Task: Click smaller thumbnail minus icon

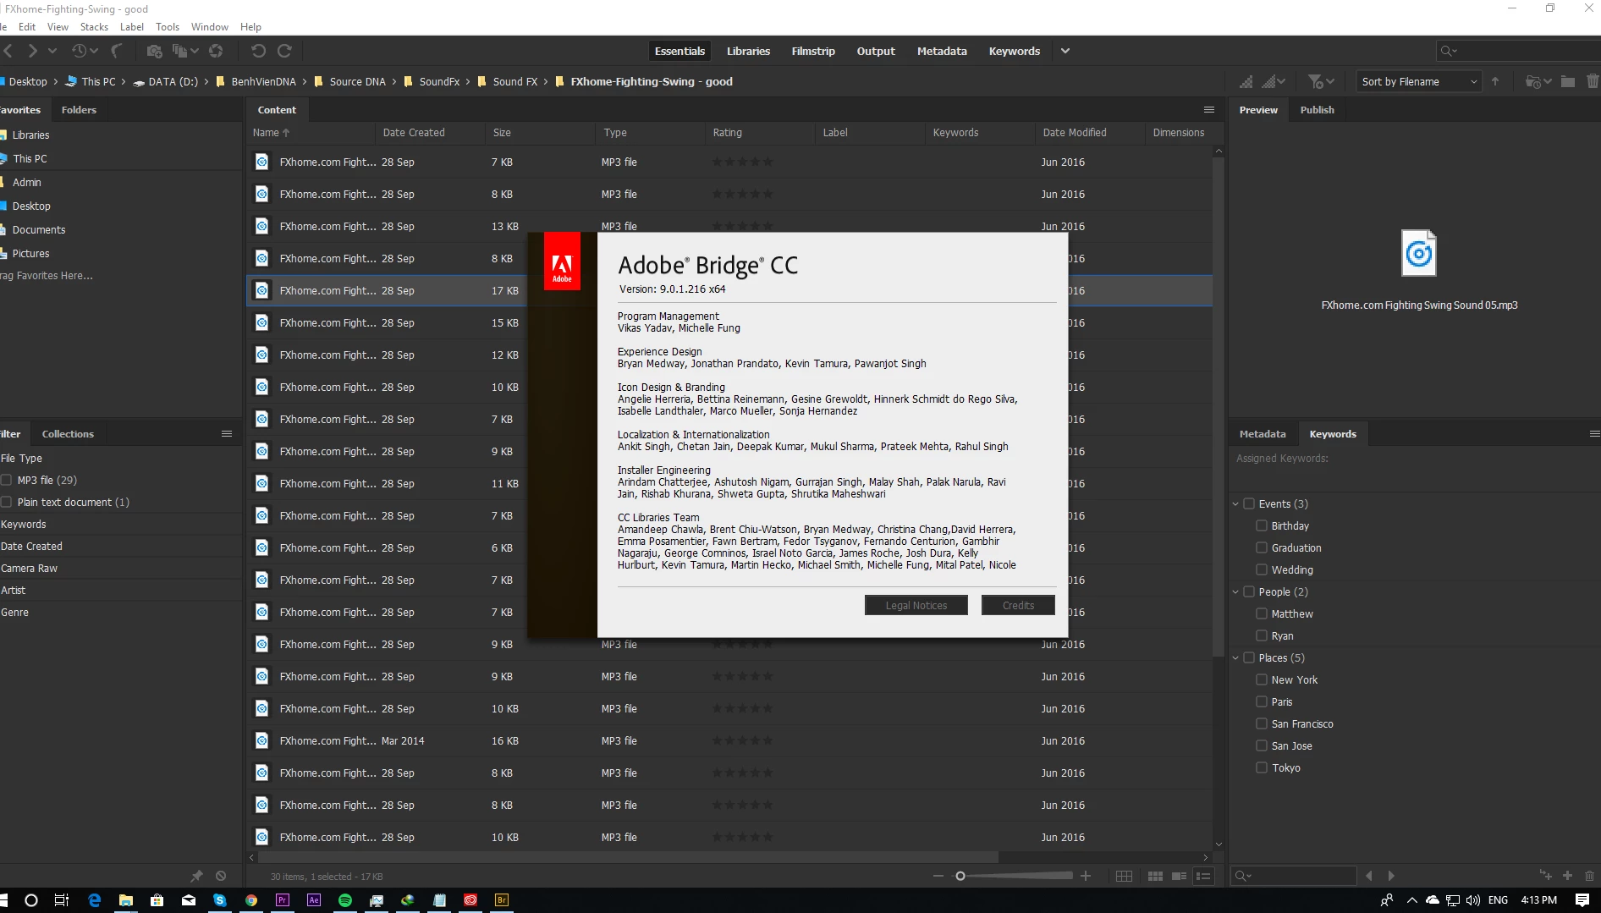Action: [938, 876]
